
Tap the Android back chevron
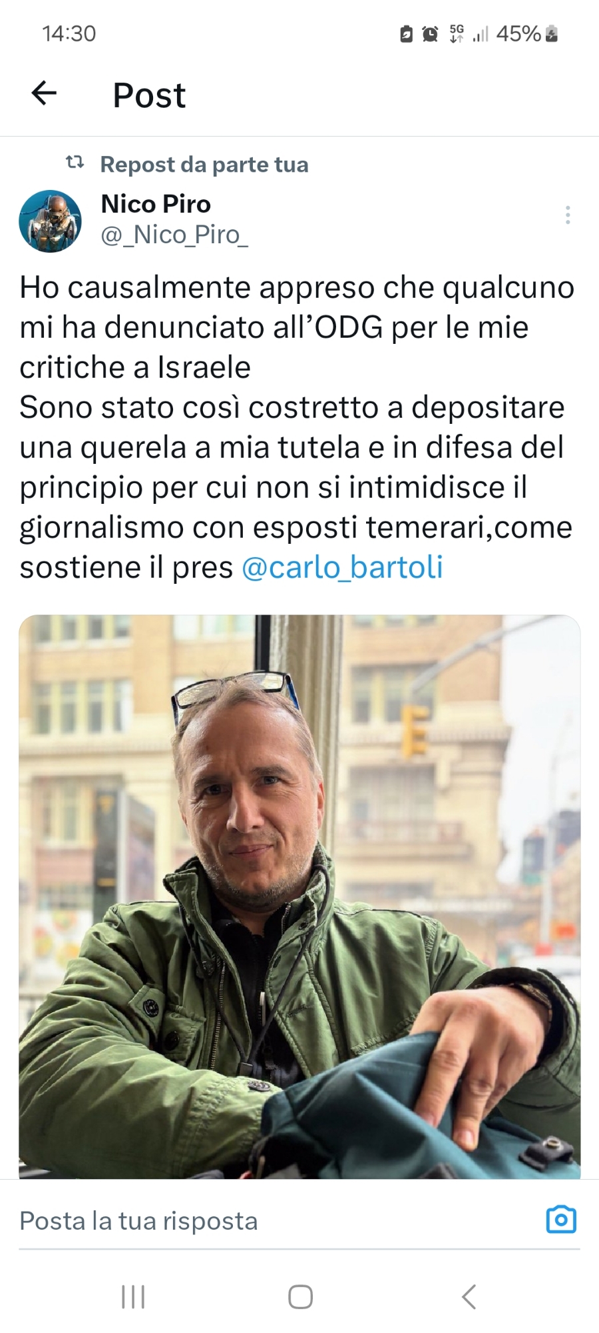(x=469, y=1297)
